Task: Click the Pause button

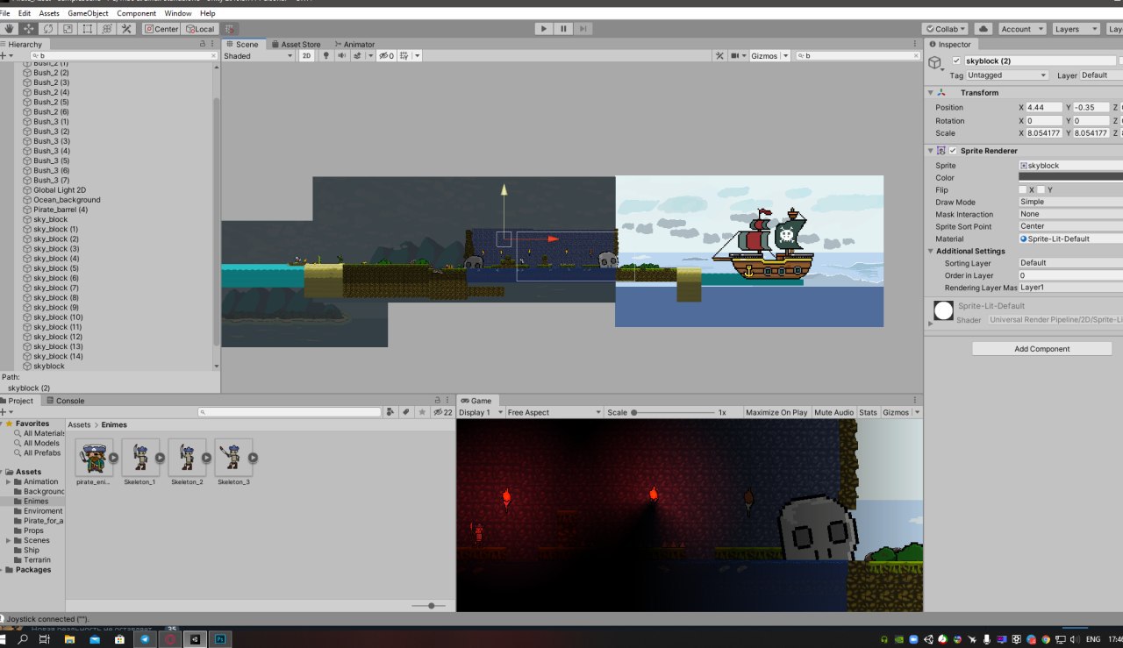Action: tap(565, 29)
